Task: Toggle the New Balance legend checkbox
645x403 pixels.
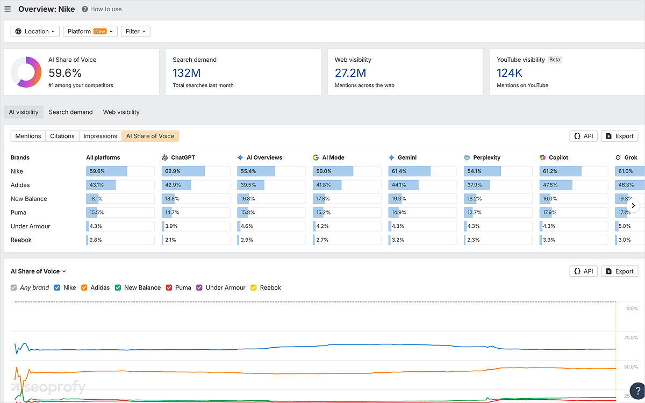Action: pyautogui.click(x=118, y=287)
